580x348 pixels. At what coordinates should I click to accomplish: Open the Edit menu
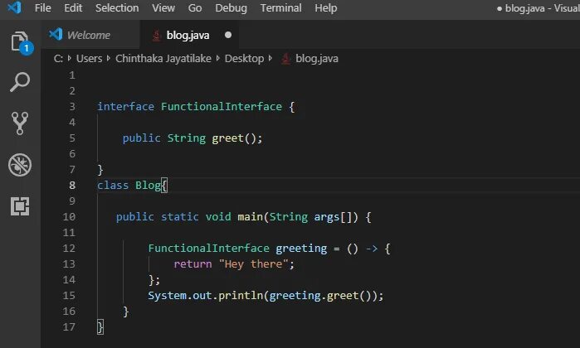[73, 7]
